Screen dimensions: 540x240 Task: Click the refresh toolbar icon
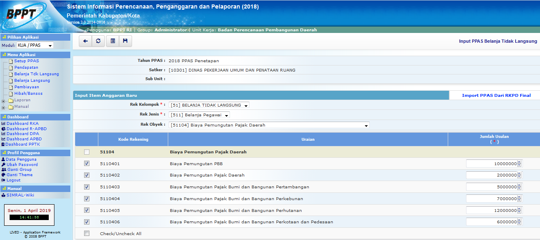[x=98, y=41]
